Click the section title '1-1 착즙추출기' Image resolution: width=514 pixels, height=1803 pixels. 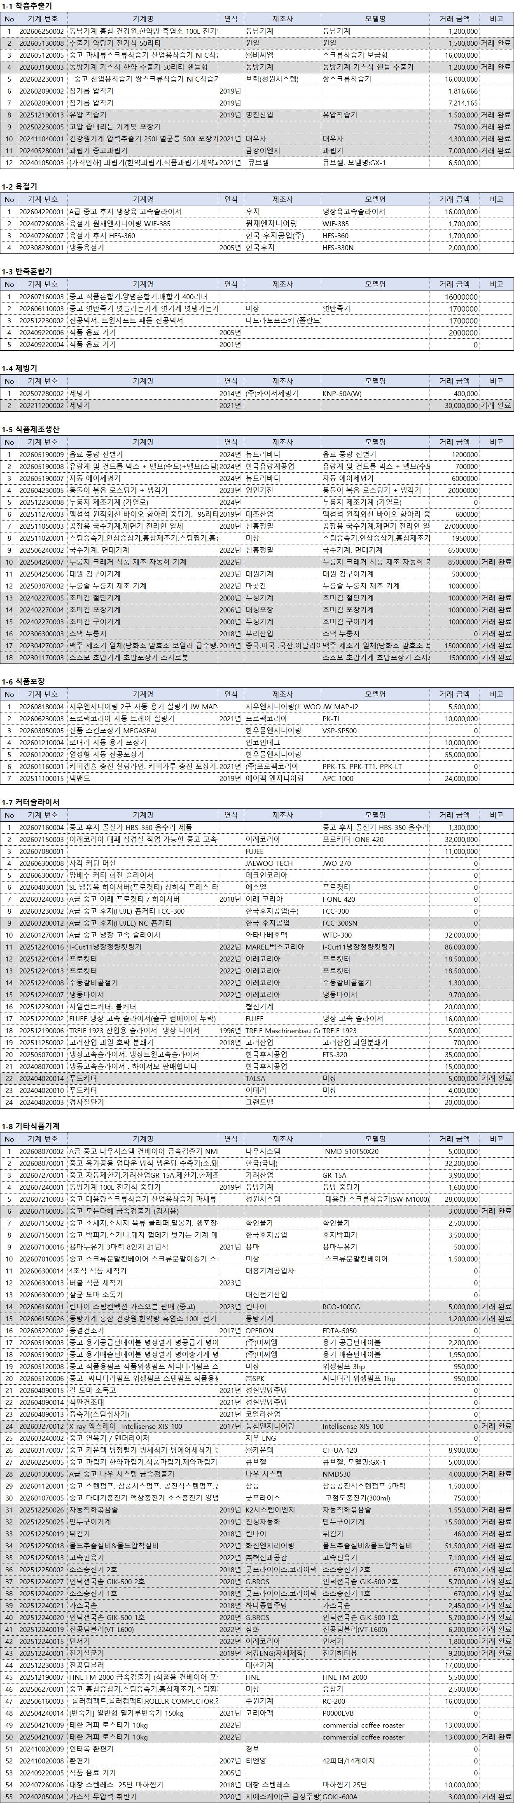point(27,6)
